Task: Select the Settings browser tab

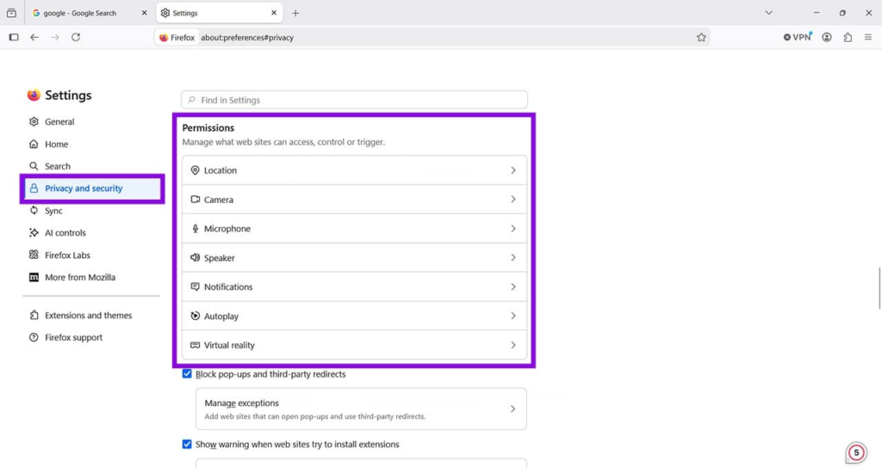Action: click(220, 13)
